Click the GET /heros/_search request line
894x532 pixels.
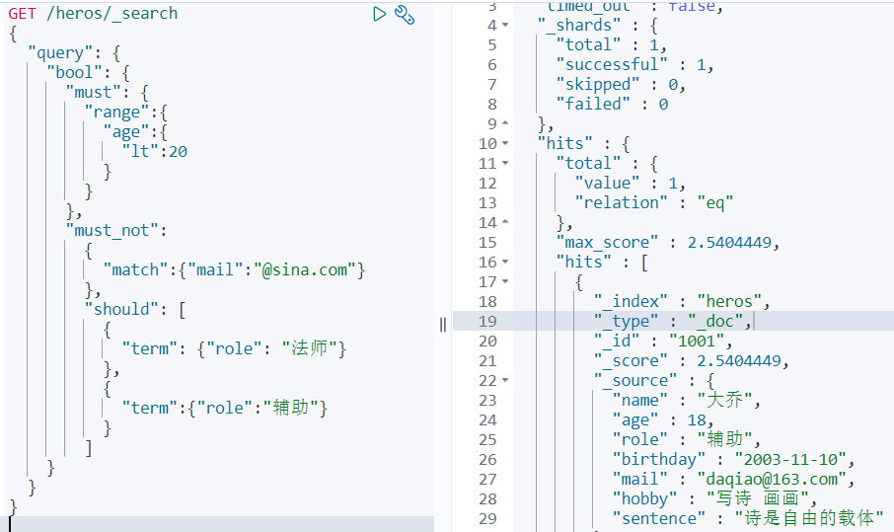click(x=93, y=13)
